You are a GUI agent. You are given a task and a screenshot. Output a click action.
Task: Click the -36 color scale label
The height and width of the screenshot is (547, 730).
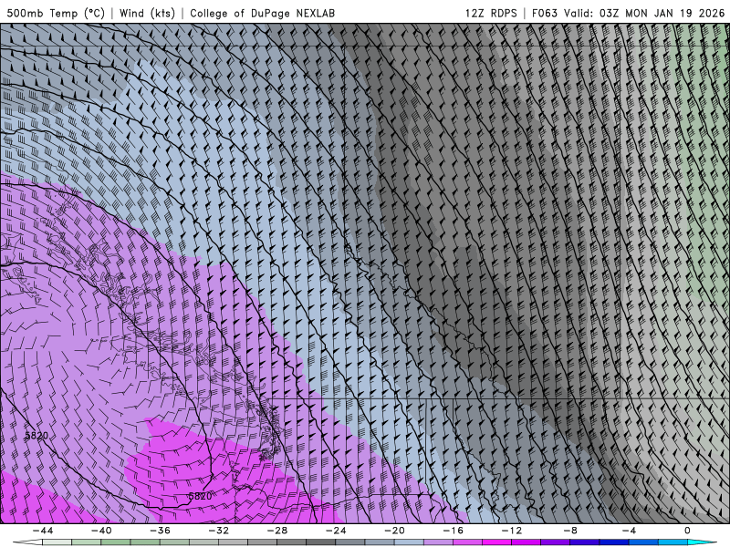point(160,531)
